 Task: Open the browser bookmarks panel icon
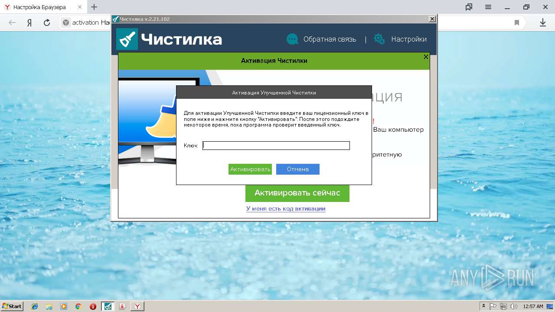(469, 7)
